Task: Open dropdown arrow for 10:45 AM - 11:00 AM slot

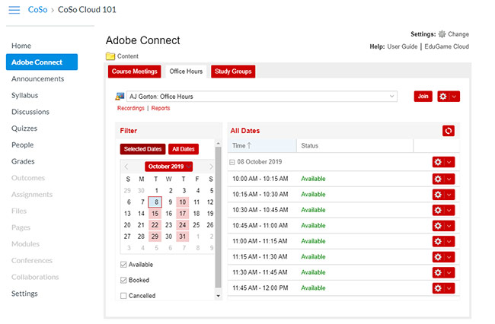Action: 449,226
